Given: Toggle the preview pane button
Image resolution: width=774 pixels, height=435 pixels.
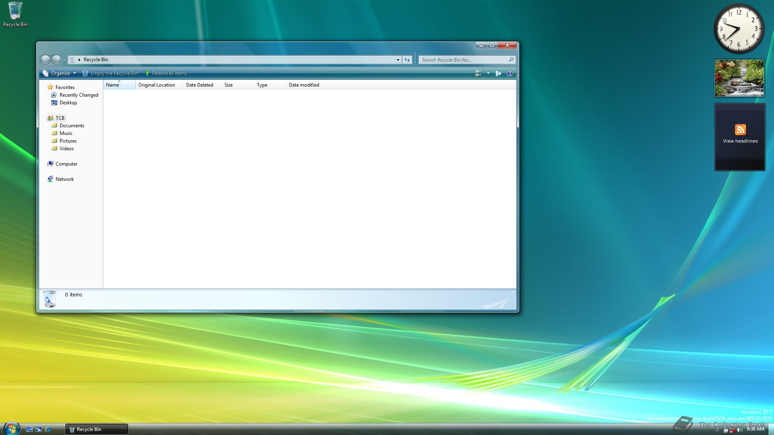Looking at the screenshot, I should click(498, 73).
